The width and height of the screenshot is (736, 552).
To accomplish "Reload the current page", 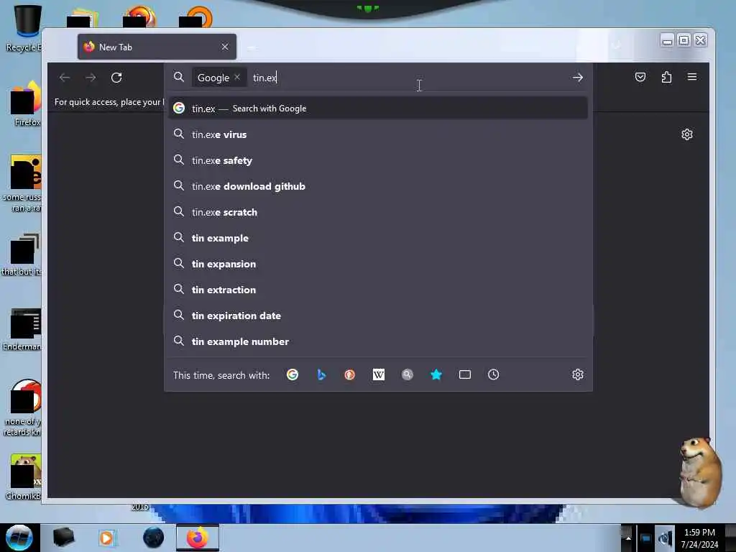I will coord(116,78).
